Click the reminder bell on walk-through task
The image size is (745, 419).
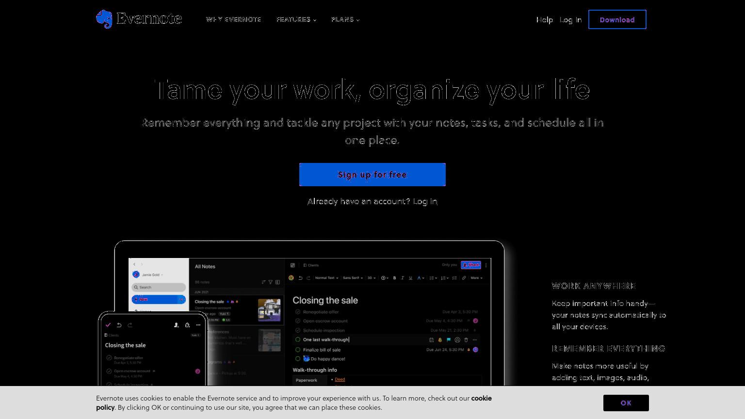coord(440,340)
